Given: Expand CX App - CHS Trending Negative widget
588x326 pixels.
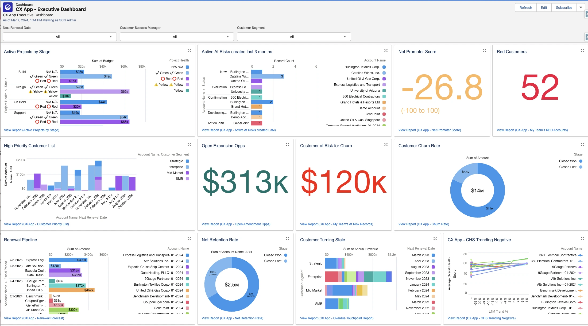Looking at the screenshot, I should 582,239.
